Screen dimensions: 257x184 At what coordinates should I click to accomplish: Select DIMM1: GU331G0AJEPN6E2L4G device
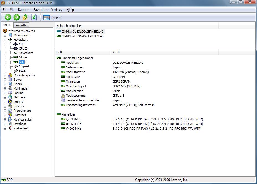pyautogui.click(x=80, y=32)
